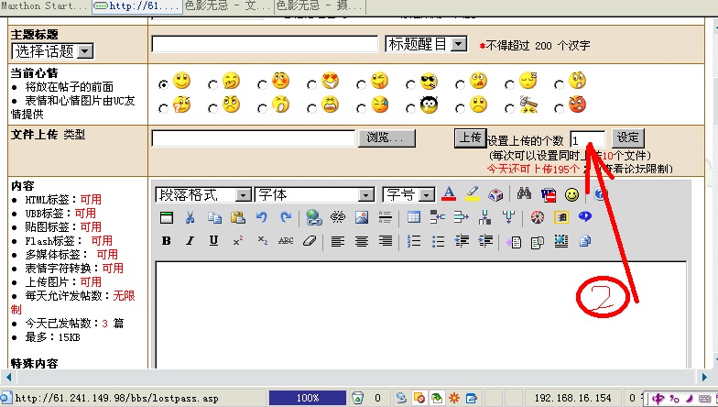Click the insert hyperlink globe icon

click(313, 218)
